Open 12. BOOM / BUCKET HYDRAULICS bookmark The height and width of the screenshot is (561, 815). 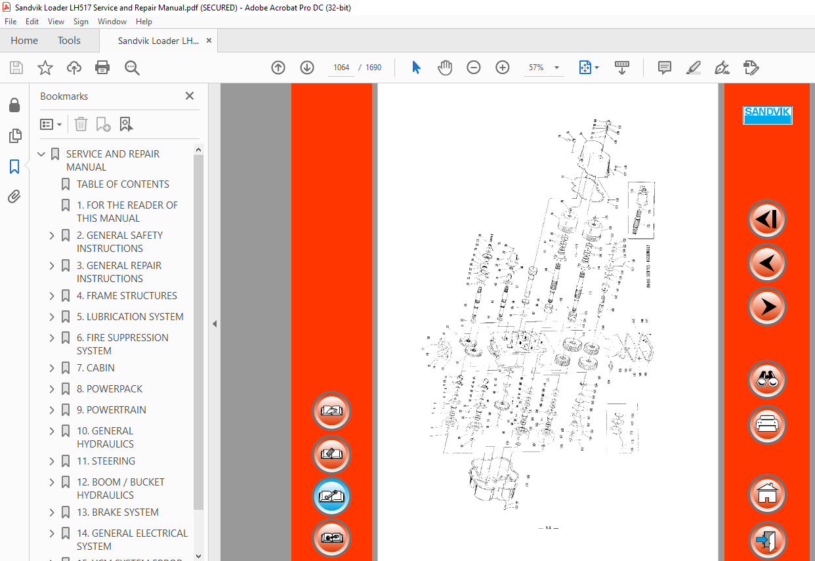(121, 489)
